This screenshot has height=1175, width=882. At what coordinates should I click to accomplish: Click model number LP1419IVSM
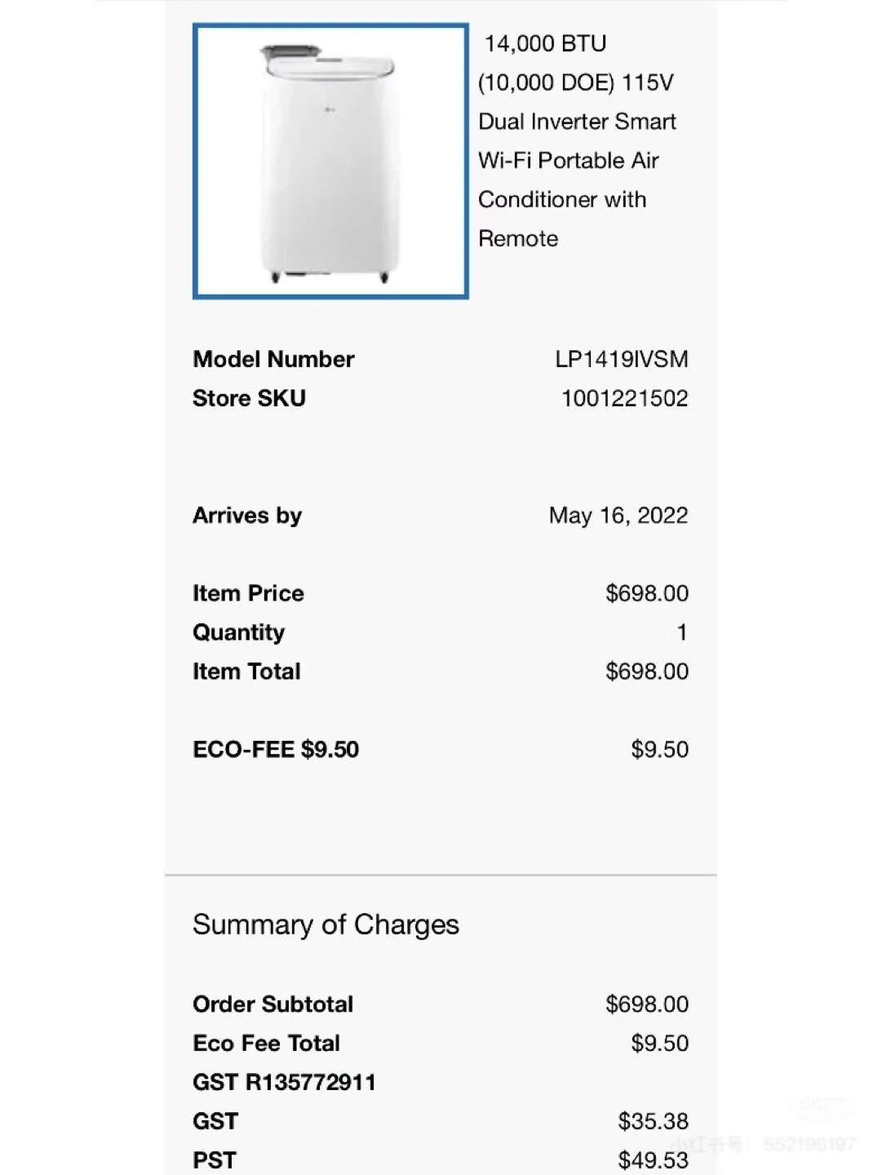coord(621,359)
